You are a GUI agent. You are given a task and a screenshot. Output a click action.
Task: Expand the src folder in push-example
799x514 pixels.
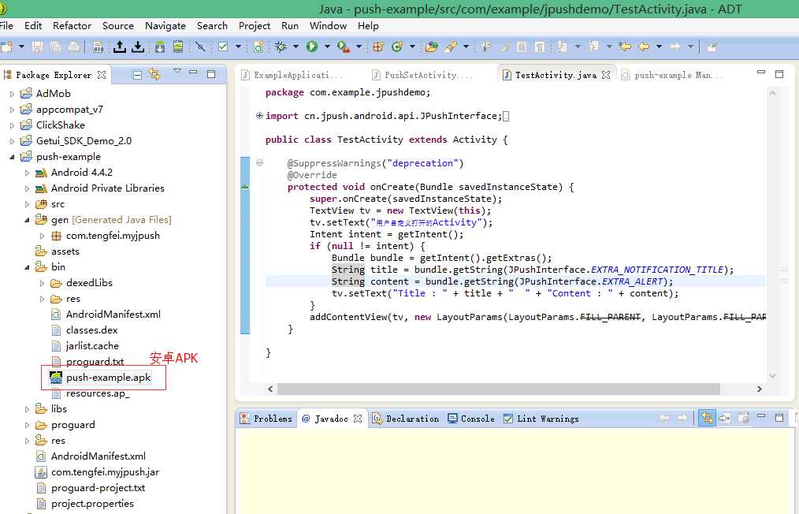pyautogui.click(x=28, y=204)
